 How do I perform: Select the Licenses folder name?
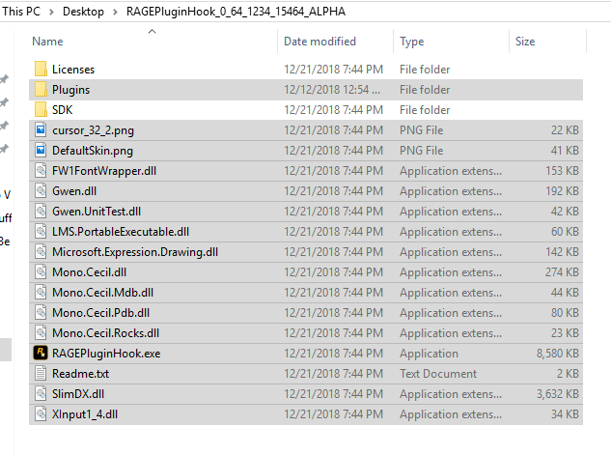73,70
